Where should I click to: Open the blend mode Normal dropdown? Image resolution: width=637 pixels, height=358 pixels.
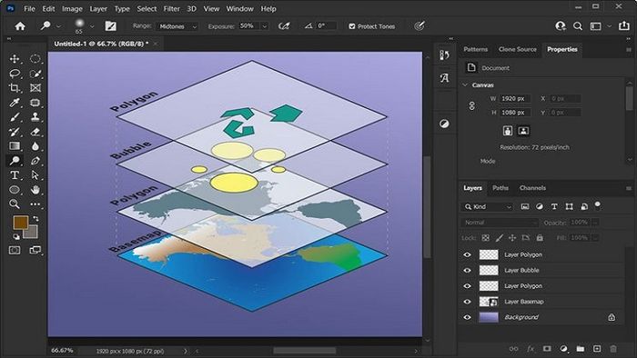(x=500, y=223)
